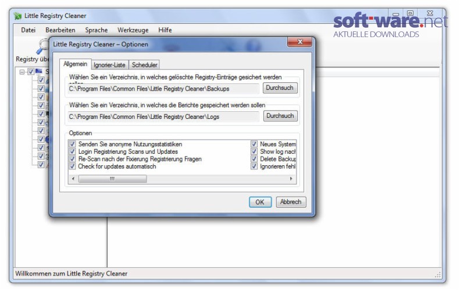Click Durchsuch button beside the Backups path

pos(280,88)
